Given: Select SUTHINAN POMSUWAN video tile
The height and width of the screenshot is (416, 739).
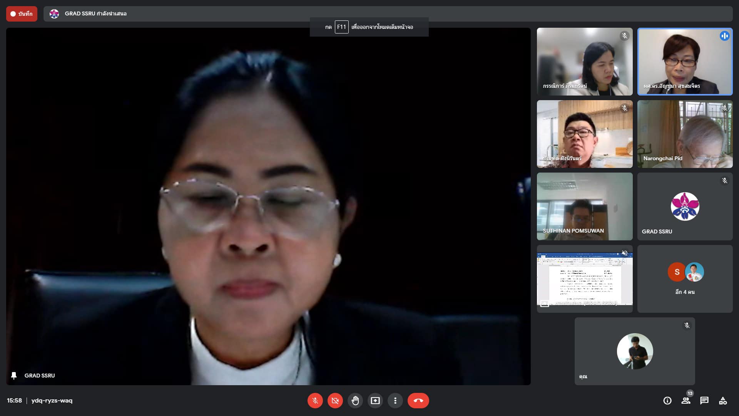Looking at the screenshot, I should [584, 206].
